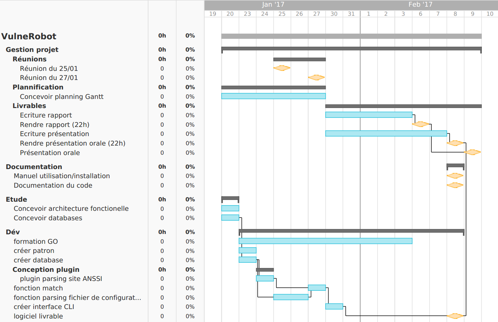
Task: Click the Réunion du 27/01 milestone diamond
Action: point(317,78)
